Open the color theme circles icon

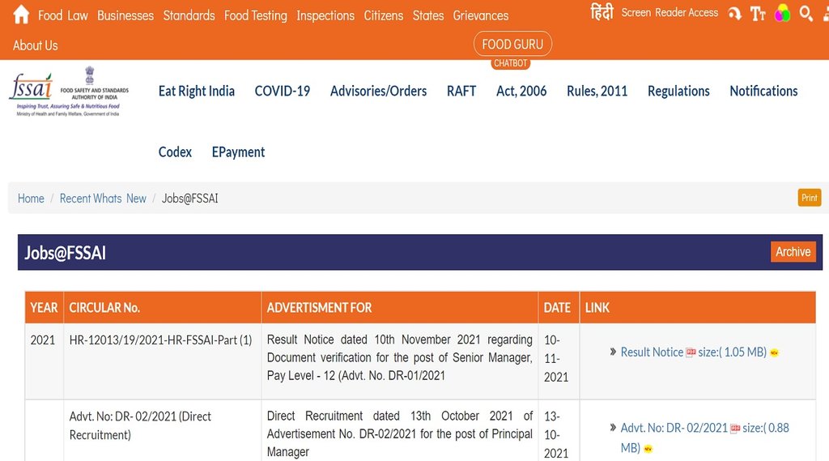(x=782, y=14)
